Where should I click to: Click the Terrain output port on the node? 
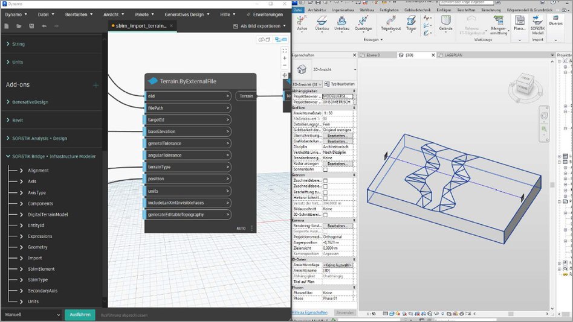(x=246, y=96)
